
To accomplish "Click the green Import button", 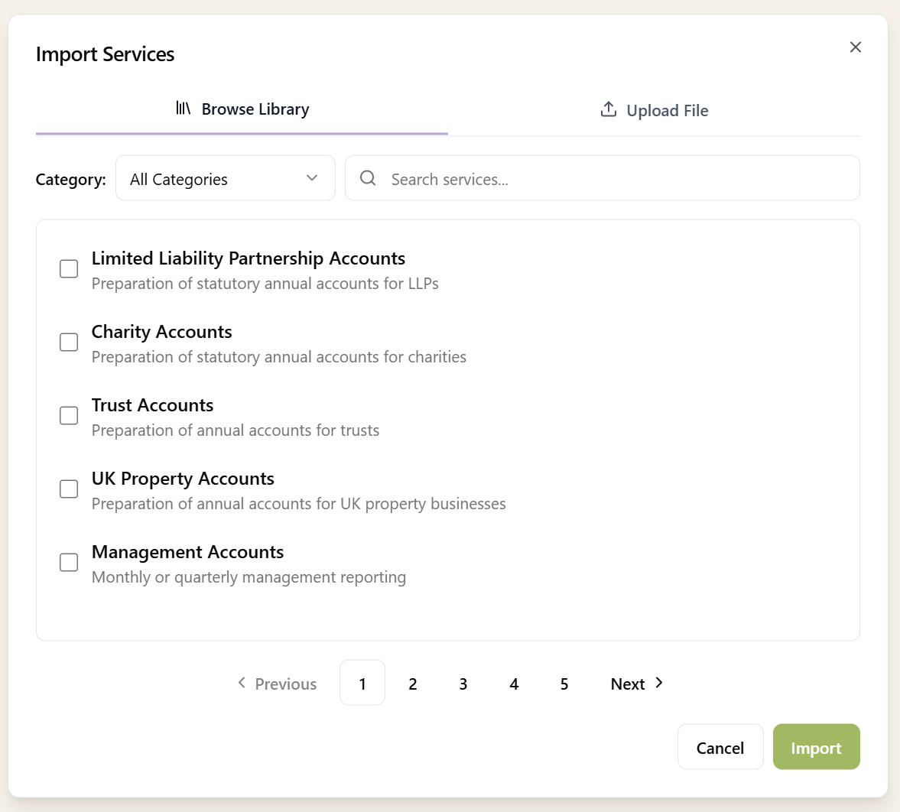I will [816, 747].
